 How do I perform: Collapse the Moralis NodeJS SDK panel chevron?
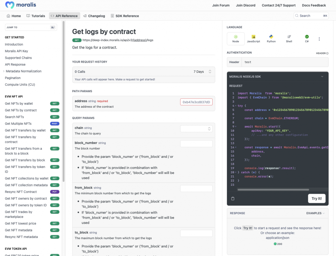(x=322, y=77)
